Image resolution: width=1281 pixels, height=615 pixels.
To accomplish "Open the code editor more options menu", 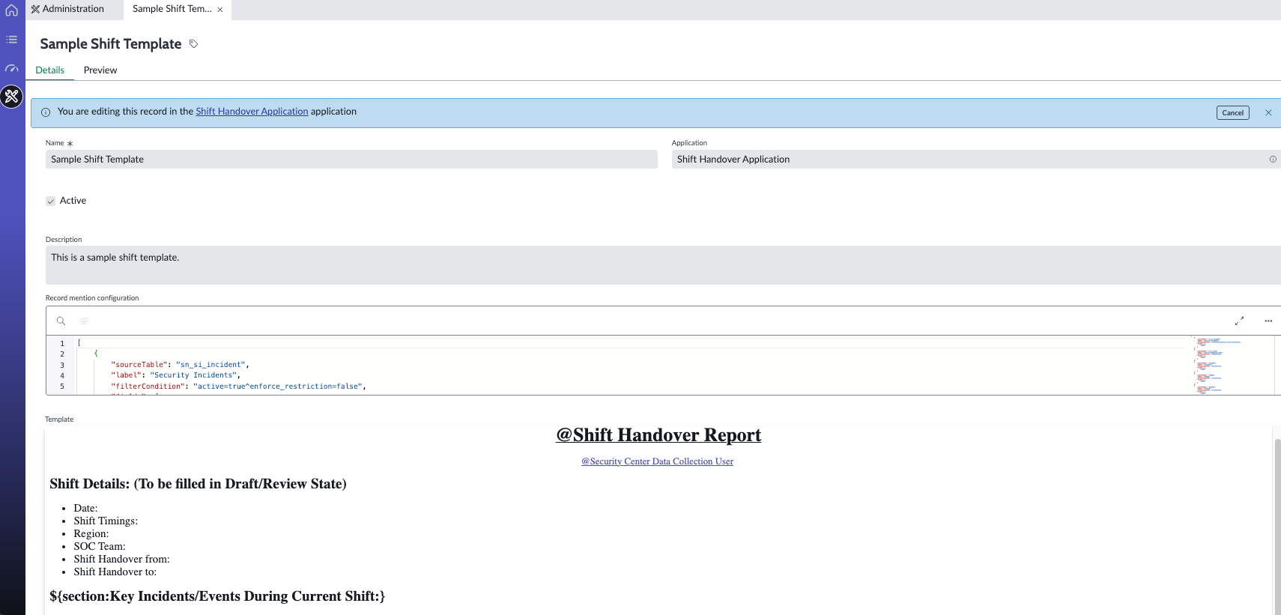I will pyautogui.click(x=1268, y=321).
